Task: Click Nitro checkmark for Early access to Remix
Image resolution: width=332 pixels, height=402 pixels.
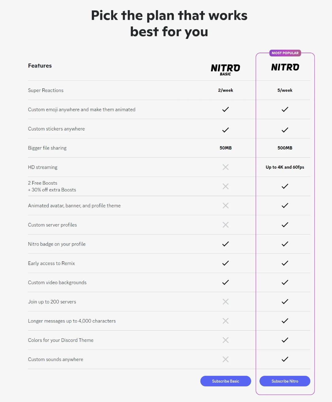Action: [x=285, y=263]
